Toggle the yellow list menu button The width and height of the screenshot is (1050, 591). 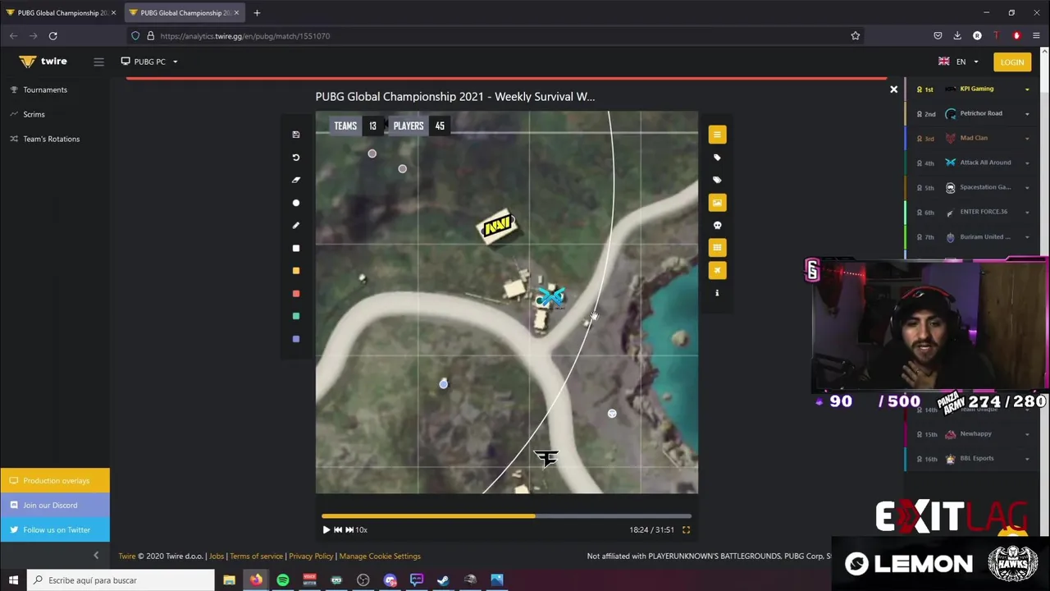[x=717, y=135]
